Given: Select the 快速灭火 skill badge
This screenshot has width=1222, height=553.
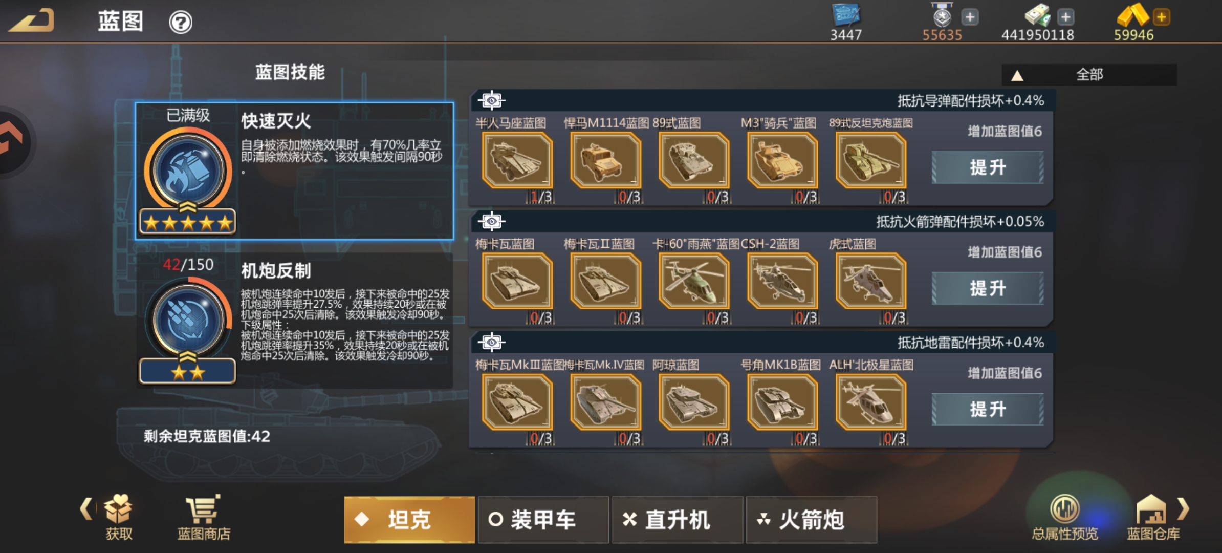Looking at the screenshot, I should [x=188, y=171].
